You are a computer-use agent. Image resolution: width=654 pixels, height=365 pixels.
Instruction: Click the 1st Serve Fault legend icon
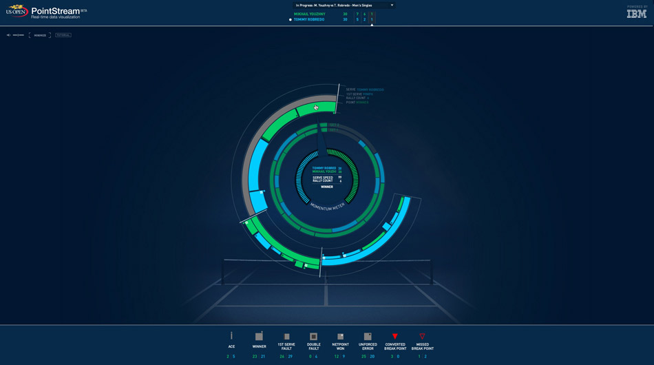(x=286, y=336)
